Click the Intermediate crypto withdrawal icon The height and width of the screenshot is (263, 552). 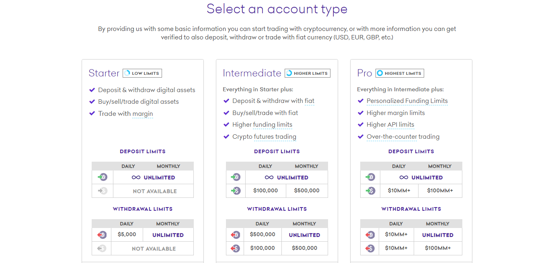(x=236, y=234)
